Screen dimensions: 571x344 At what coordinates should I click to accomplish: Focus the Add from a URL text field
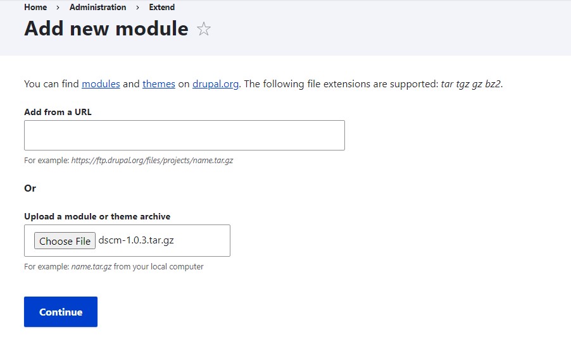pyautogui.click(x=184, y=135)
